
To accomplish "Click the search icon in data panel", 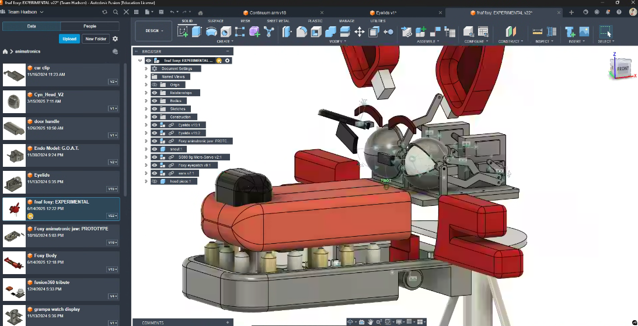I will [116, 12].
